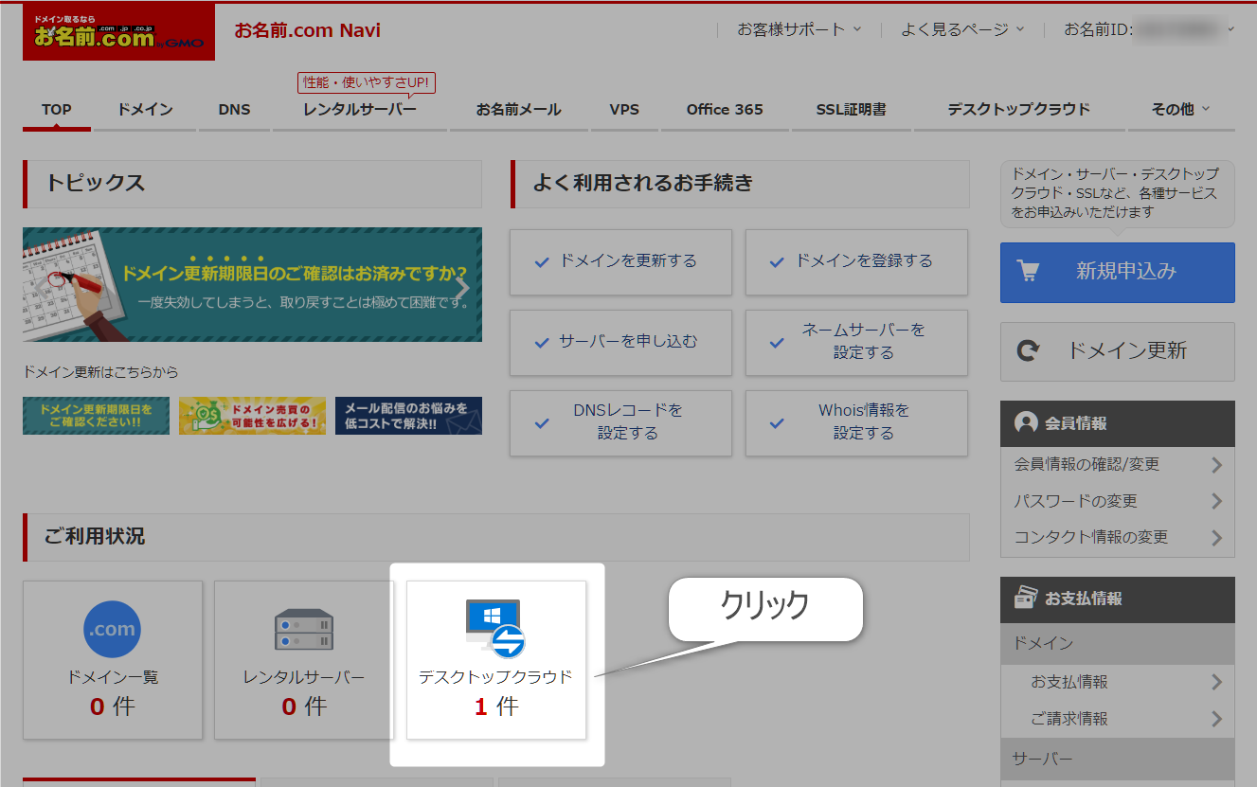The image size is (1257, 787).
Task: Click the 性能・使いやすさUP! badge
Action: (x=367, y=83)
